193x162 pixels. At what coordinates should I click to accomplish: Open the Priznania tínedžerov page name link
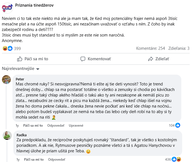(x=35, y=5)
